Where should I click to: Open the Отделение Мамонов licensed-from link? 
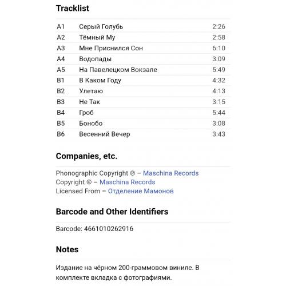click(x=141, y=191)
